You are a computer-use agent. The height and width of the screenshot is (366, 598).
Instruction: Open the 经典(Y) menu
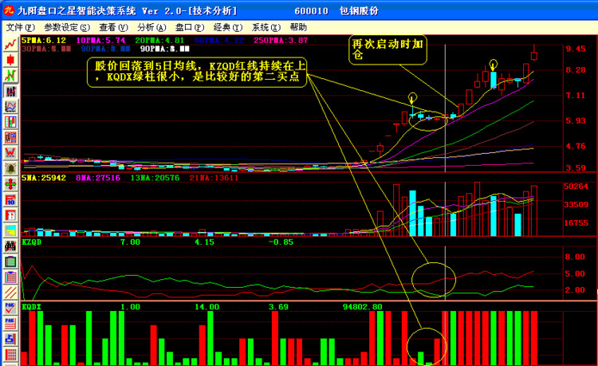(228, 27)
